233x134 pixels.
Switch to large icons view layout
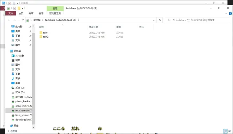[x=229, y=131]
